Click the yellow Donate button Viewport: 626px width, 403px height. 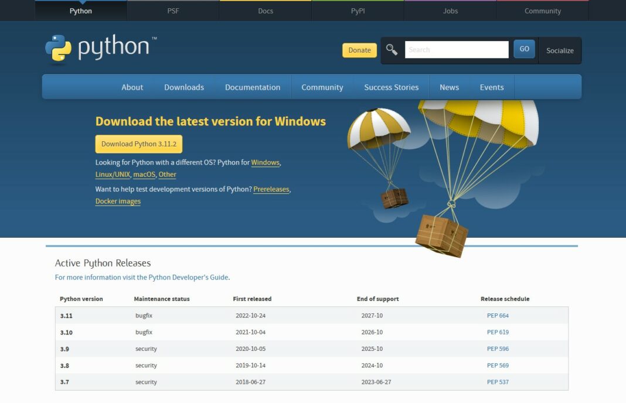(x=359, y=50)
